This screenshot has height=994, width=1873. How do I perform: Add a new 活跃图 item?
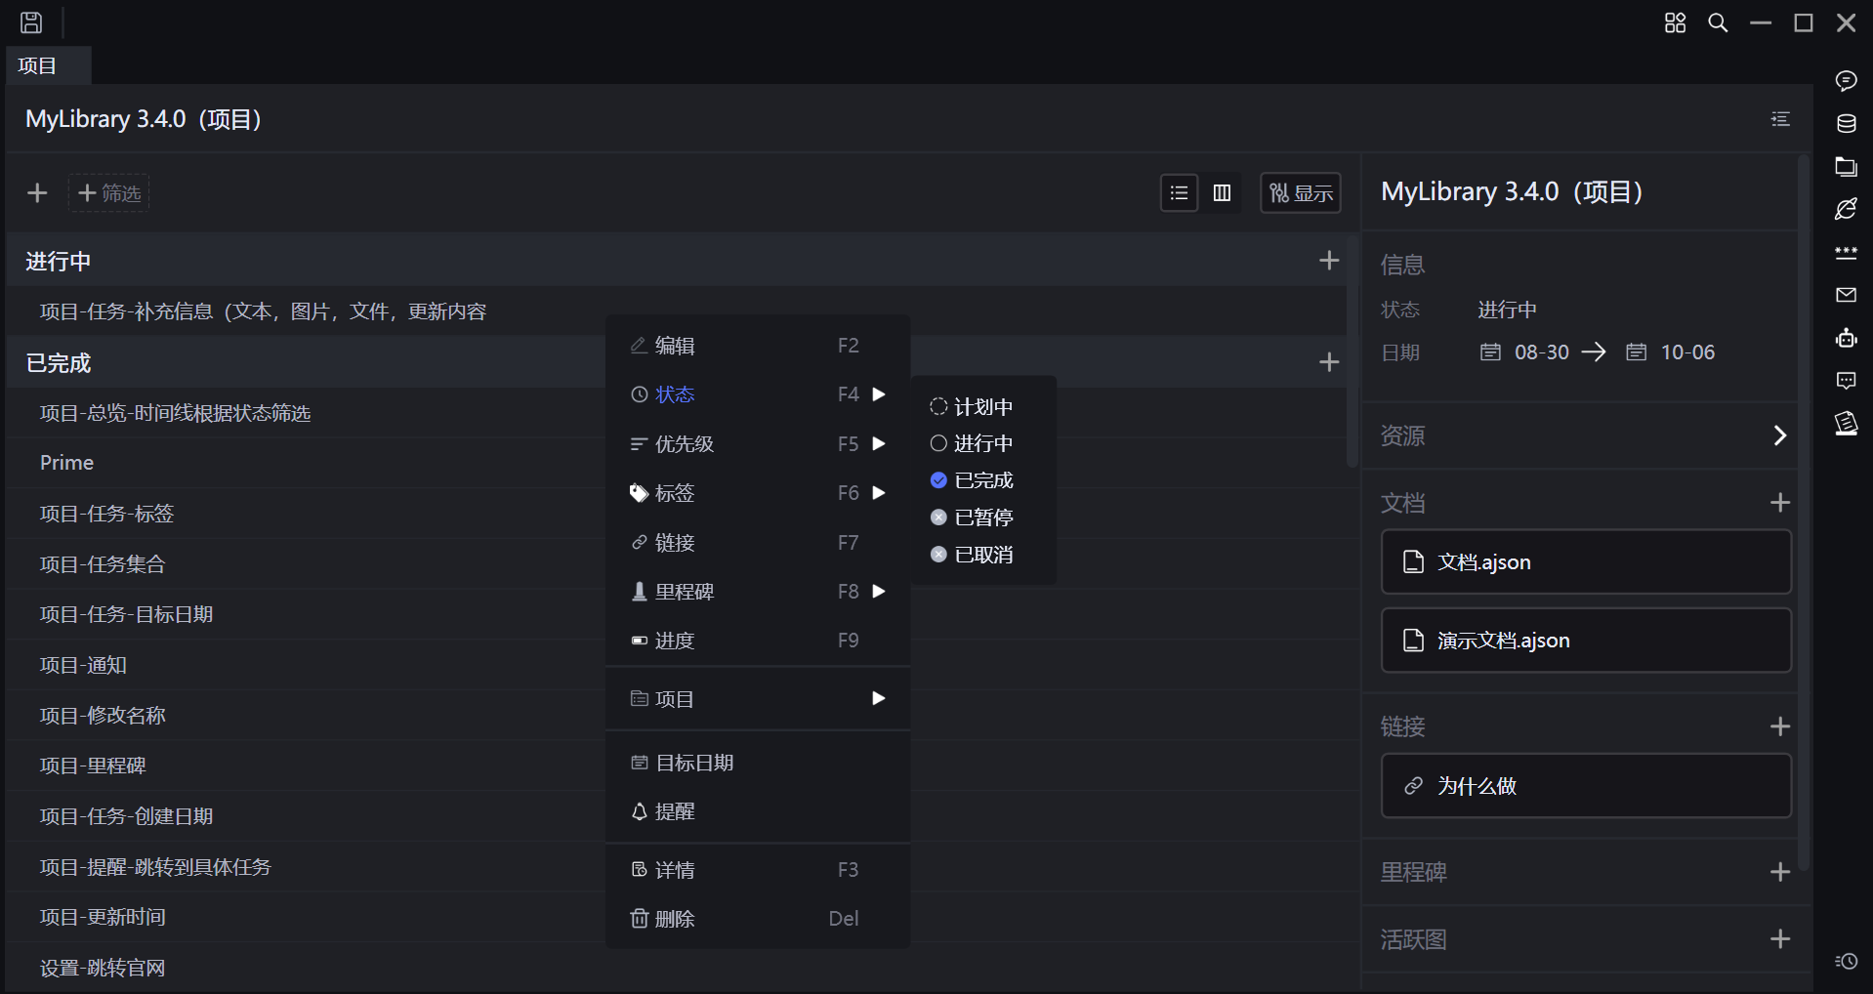pyautogui.click(x=1780, y=939)
